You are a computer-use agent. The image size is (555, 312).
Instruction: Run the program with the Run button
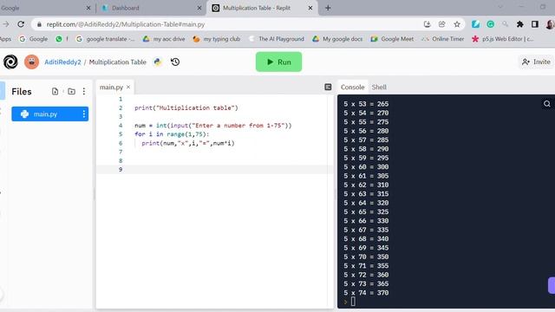point(279,62)
